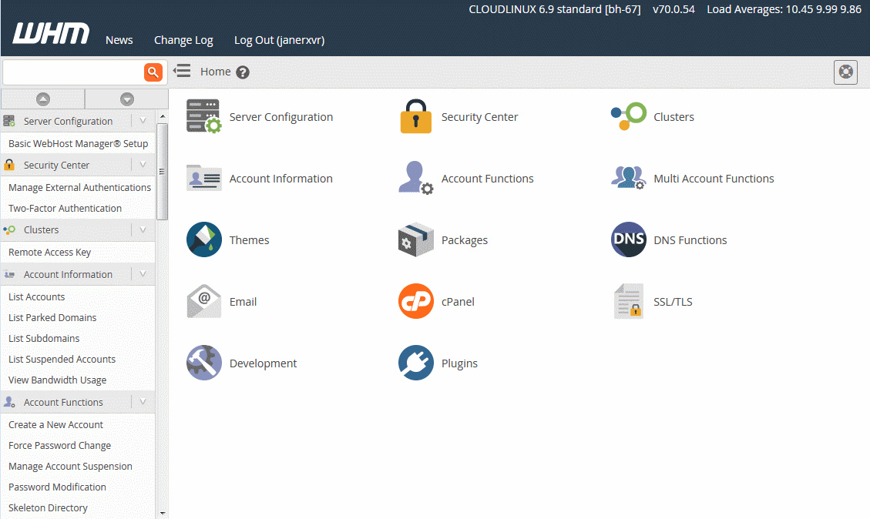Collapse the Security Center sidebar section chevron
Screen dimensions: 870x519
tap(143, 165)
